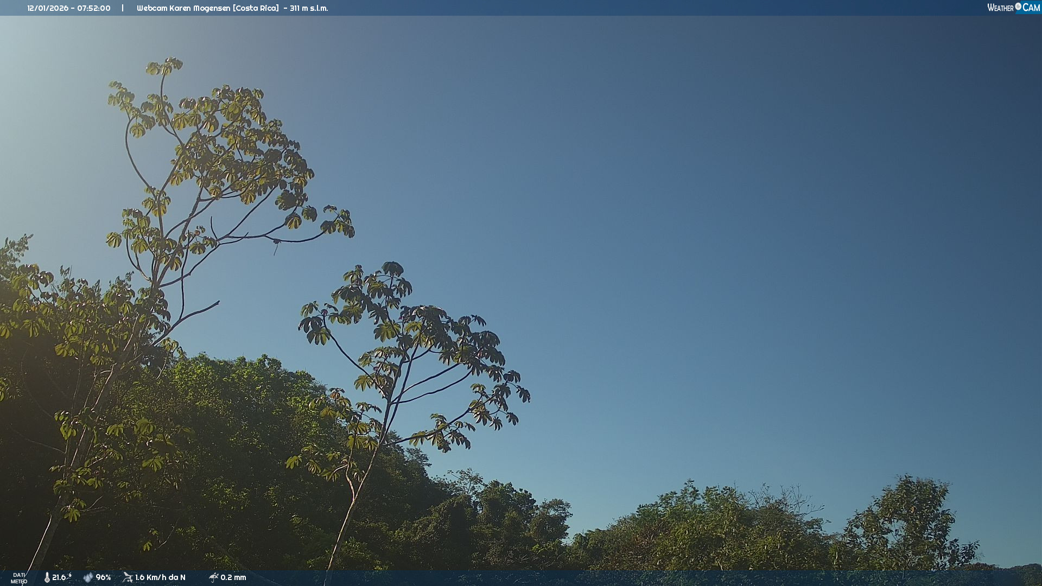Click the WeatherCam camera lens icon
Image resolution: width=1042 pixels, height=586 pixels.
click(1018, 7)
